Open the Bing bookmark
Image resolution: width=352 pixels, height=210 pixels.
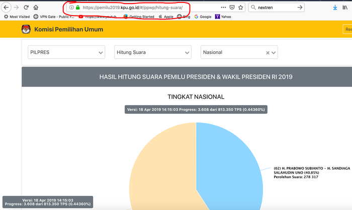tap(184, 17)
